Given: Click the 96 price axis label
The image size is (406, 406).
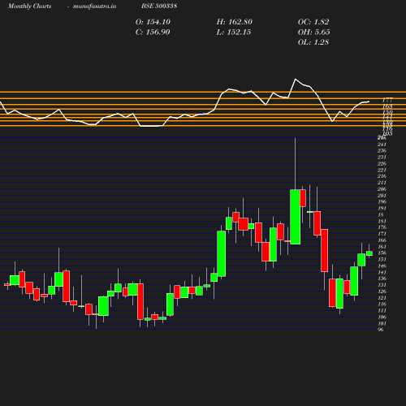Looking at the screenshot, I should coord(381,330).
